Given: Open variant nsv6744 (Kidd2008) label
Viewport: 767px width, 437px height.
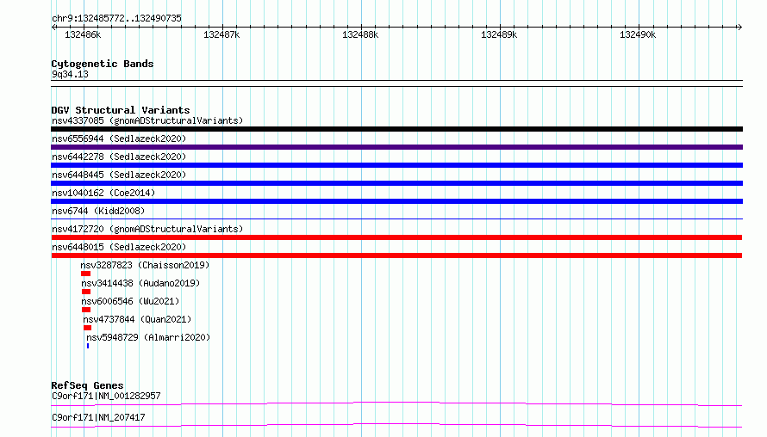Looking at the screenshot, I should tap(98, 211).
